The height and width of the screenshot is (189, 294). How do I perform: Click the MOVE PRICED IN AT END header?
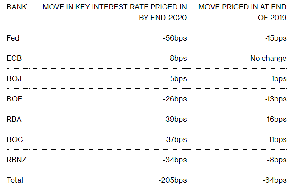(x=242, y=12)
